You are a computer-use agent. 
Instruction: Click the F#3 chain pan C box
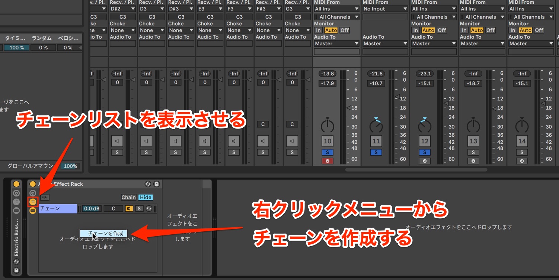pyautogui.click(x=263, y=124)
